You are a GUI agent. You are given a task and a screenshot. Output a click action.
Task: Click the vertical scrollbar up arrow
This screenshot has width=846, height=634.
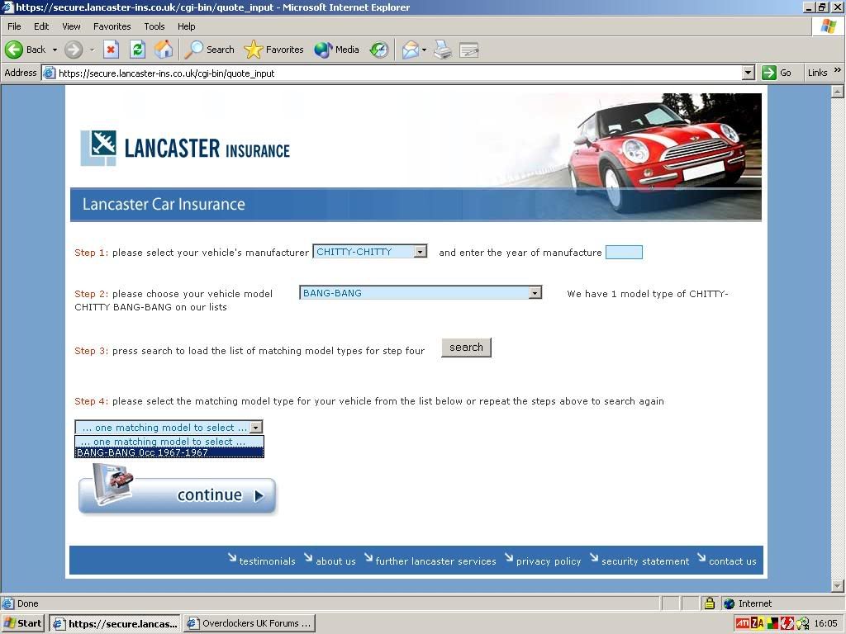point(838,91)
